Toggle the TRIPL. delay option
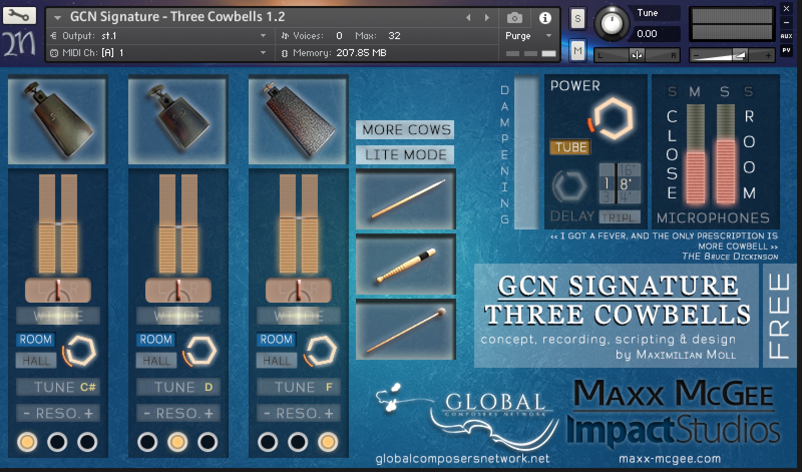Viewport: 802px width, 472px height. [620, 217]
